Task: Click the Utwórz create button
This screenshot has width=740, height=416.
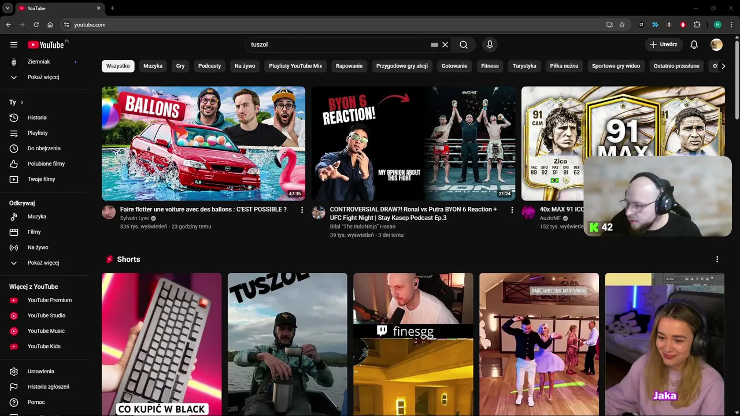Action: [x=664, y=44]
